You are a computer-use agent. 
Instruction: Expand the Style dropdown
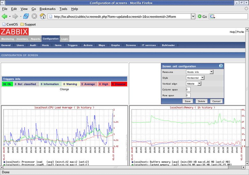[195, 78]
